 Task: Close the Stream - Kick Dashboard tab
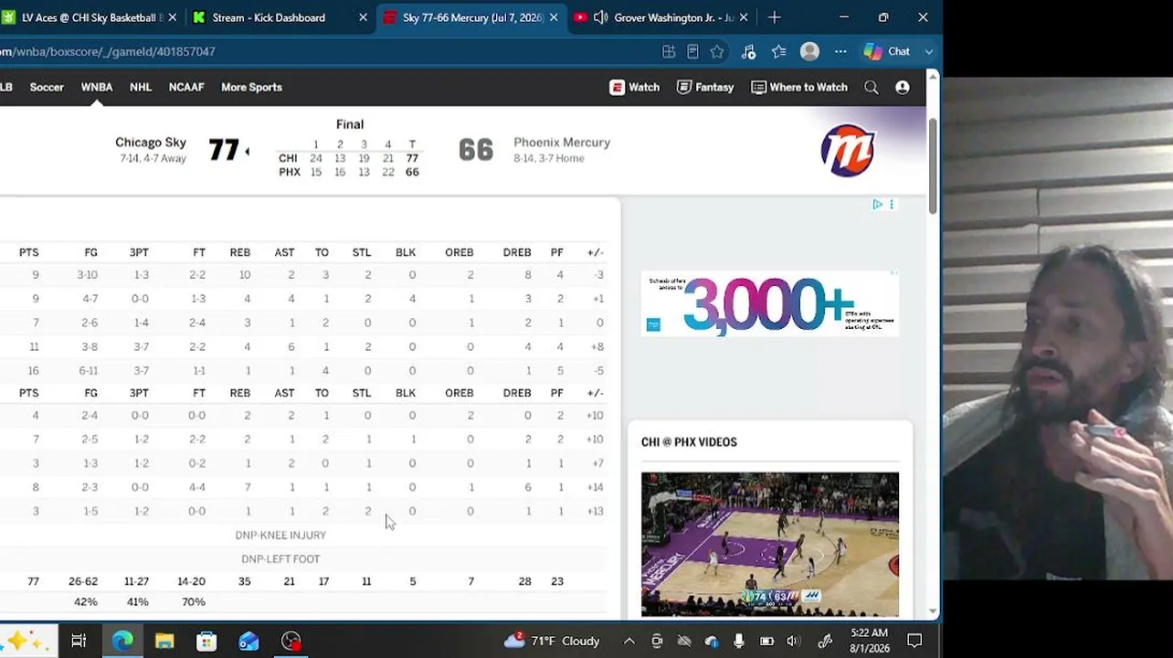tap(363, 17)
